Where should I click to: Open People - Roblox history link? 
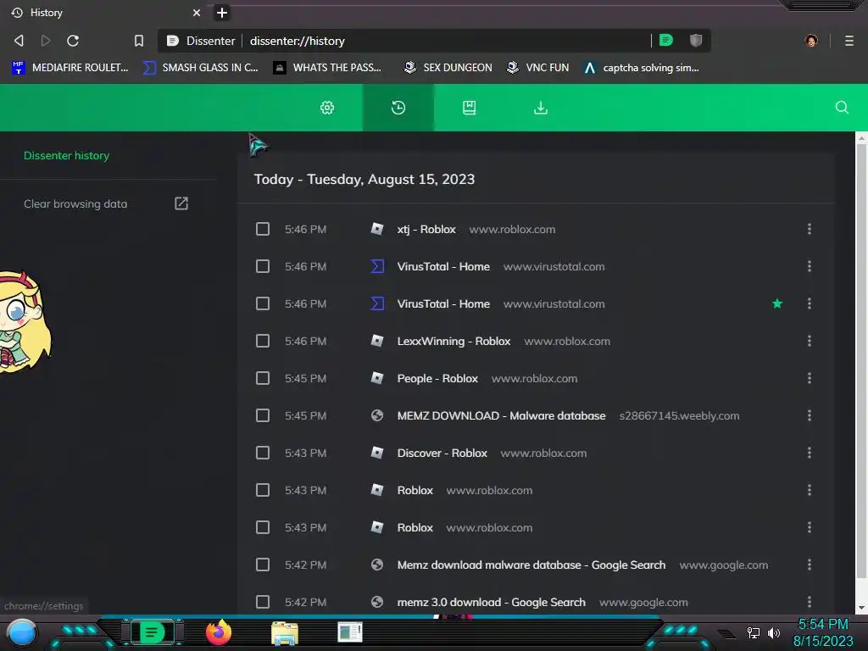click(437, 378)
